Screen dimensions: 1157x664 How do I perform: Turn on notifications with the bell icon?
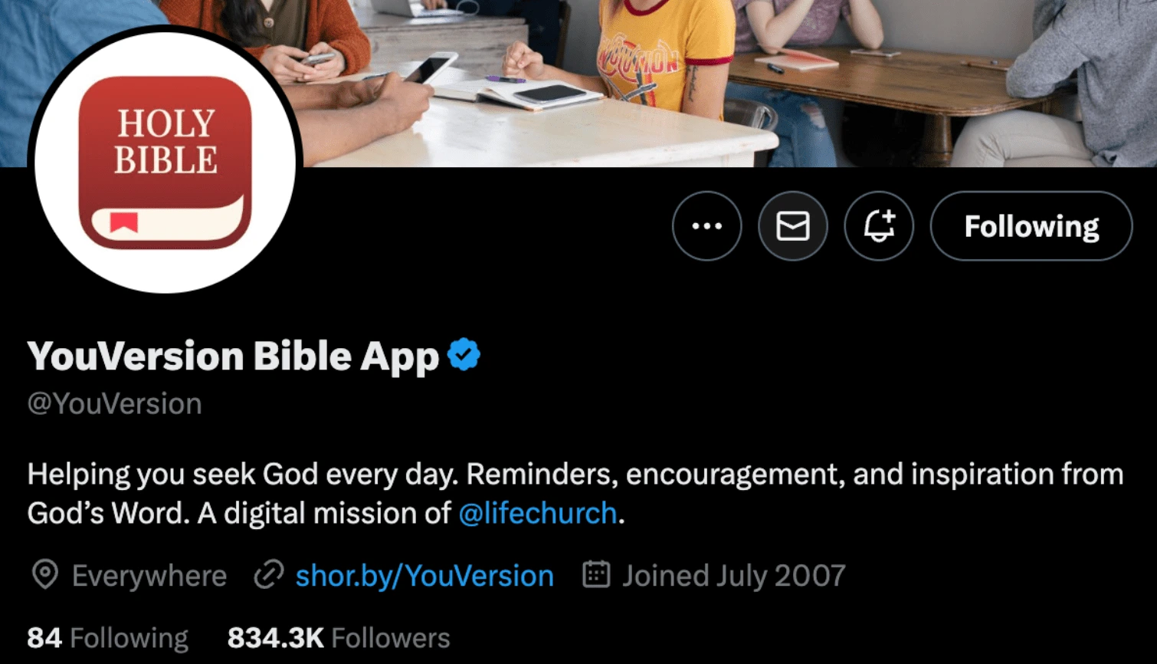(x=879, y=226)
